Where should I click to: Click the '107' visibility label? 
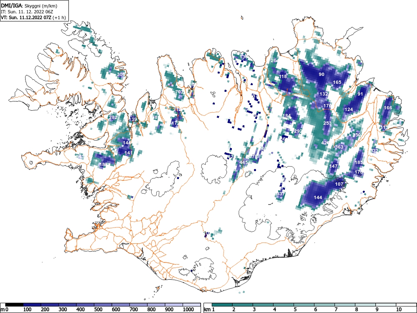coord(339,184)
